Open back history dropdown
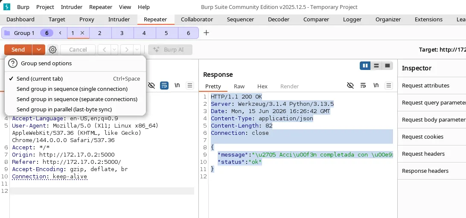The width and height of the screenshot is (466, 218). (114, 49)
